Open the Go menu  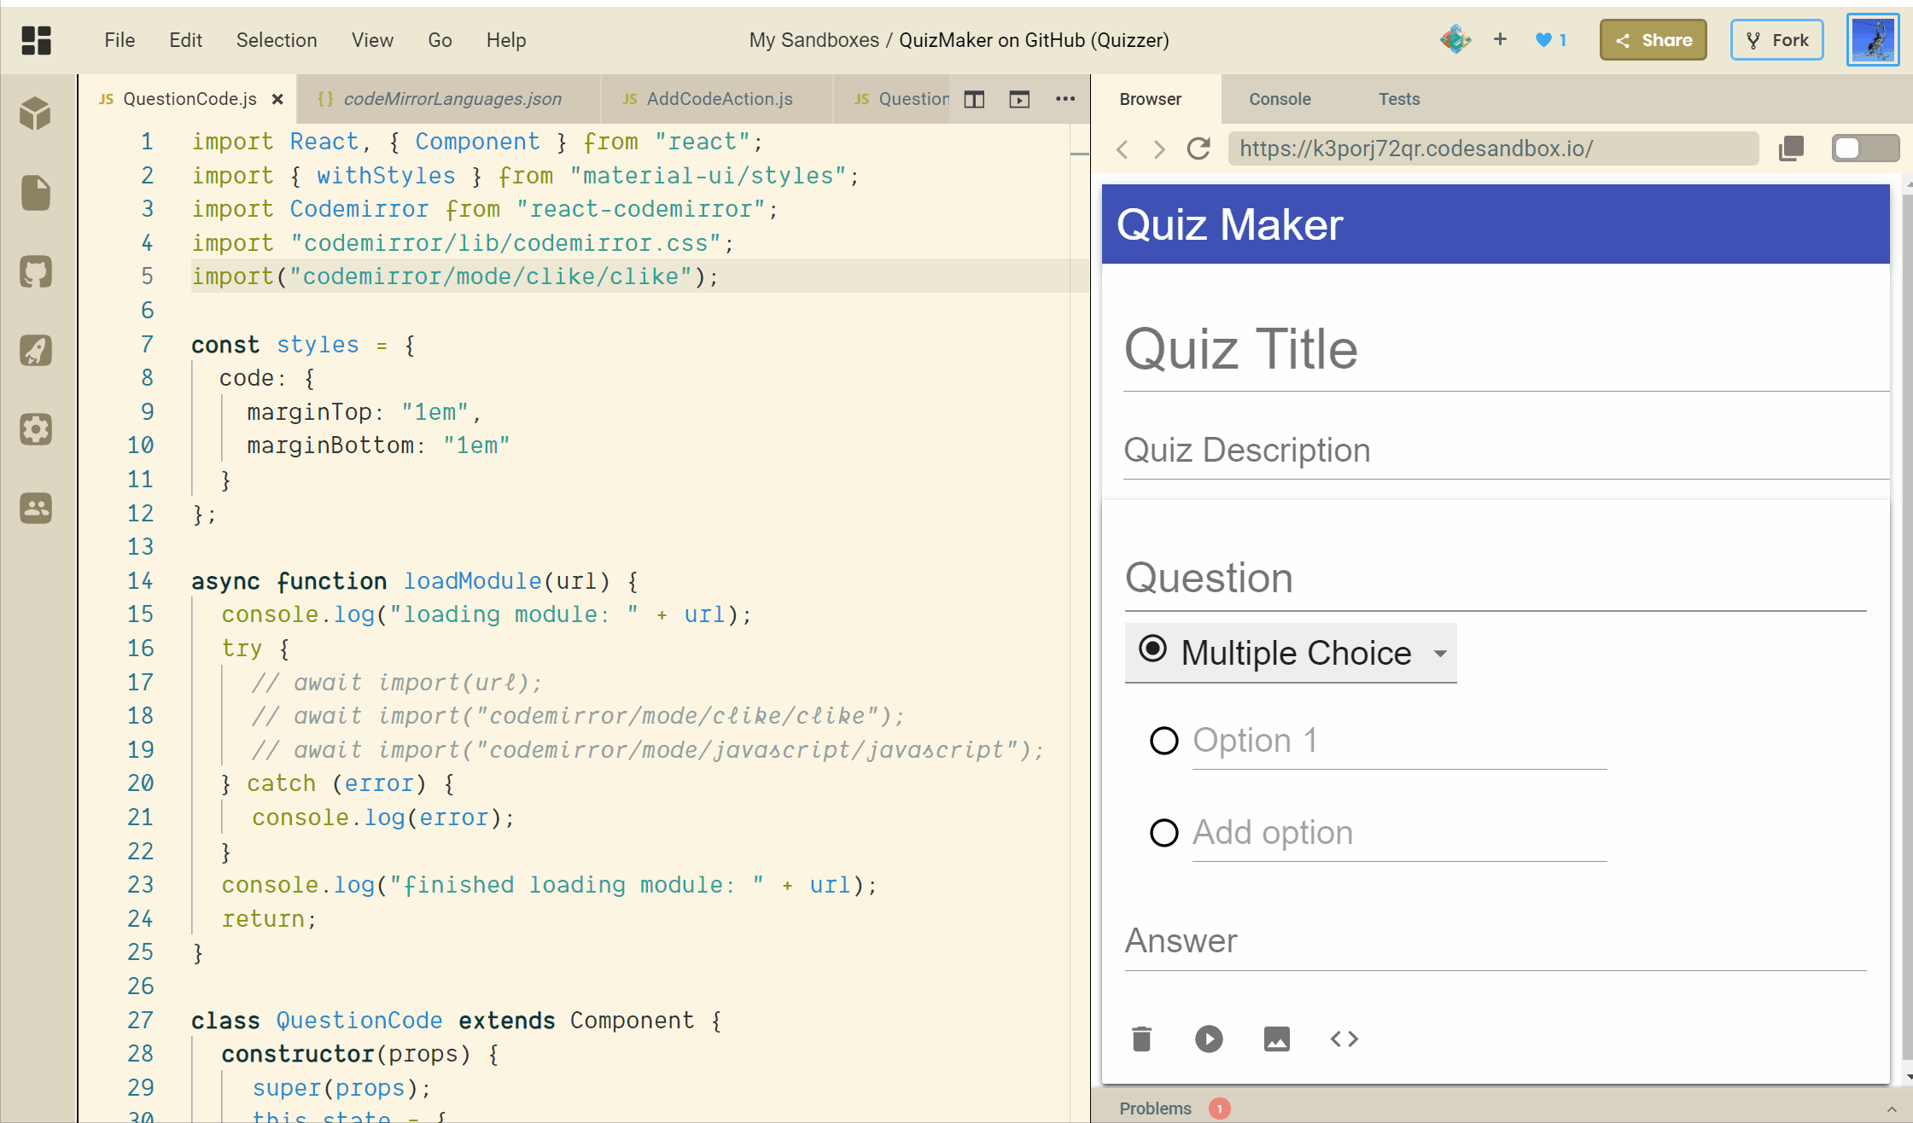point(440,40)
